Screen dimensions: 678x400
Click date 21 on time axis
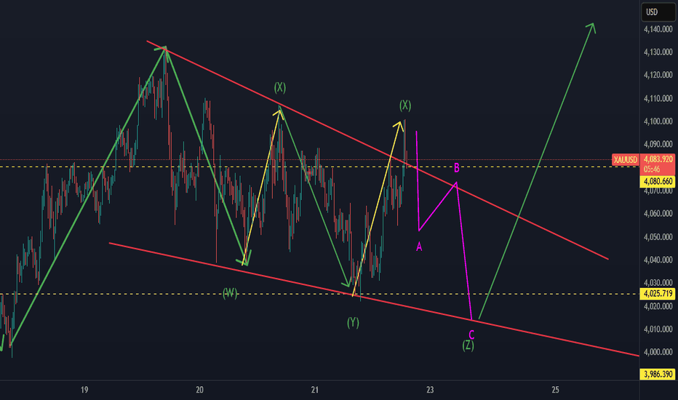315,390
